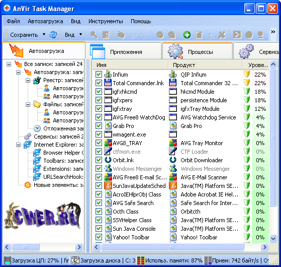Screen dimensions: 281x267
Task: Click the properties list toolbar icon
Action: tap(106, 35)
